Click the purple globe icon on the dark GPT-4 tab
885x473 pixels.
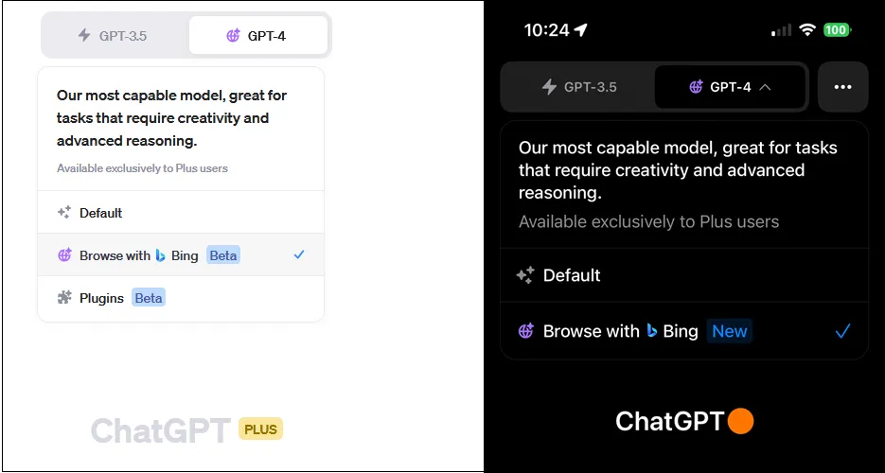point(696,87)
